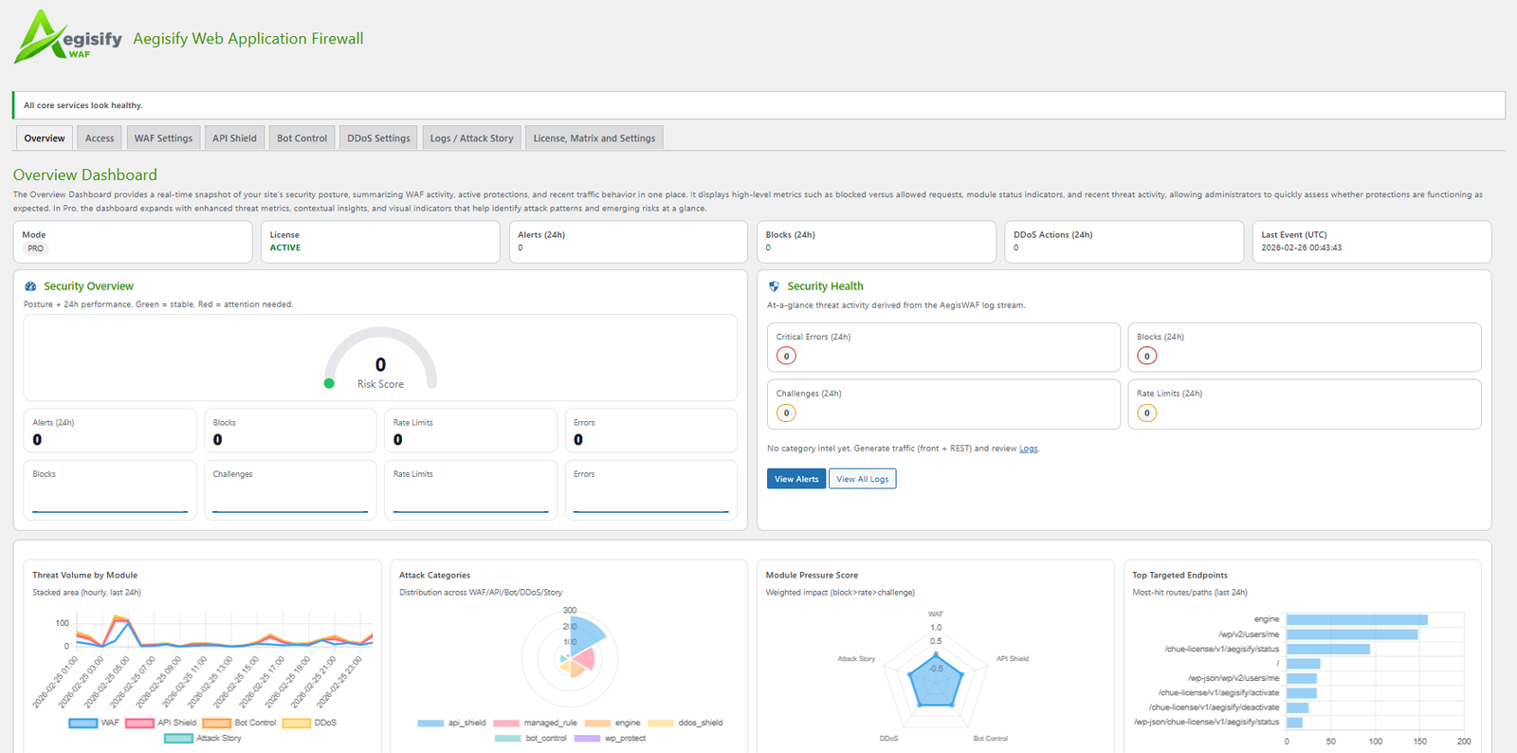Click the green risk score status dot
Image resolution: width=1517 pixels, height=753 pixels.
(329, 384)
